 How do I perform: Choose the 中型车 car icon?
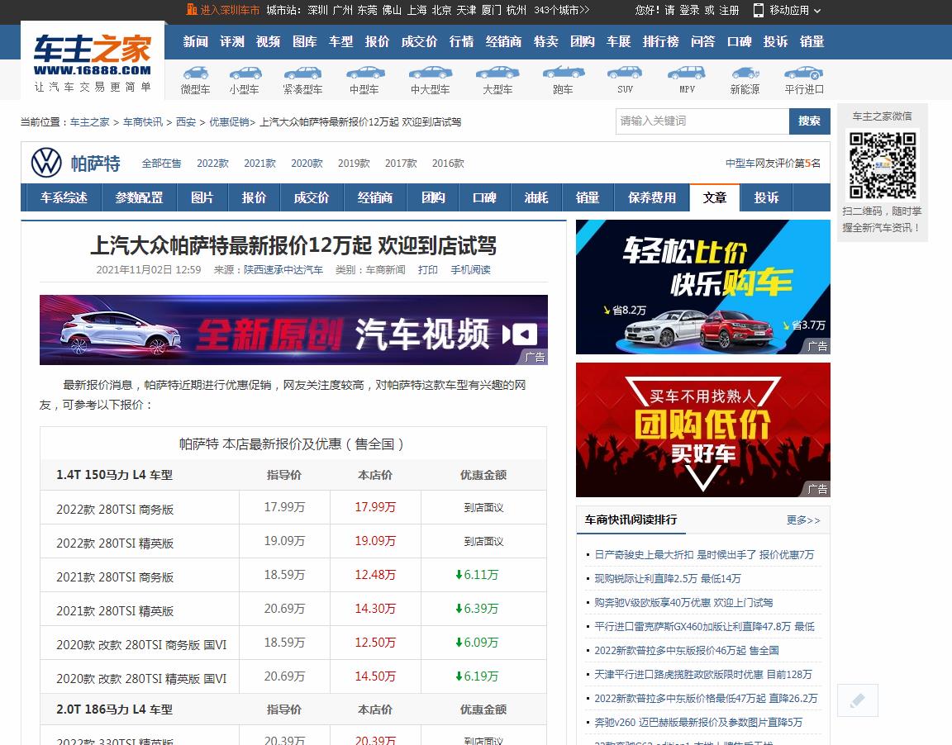(365, 74)
